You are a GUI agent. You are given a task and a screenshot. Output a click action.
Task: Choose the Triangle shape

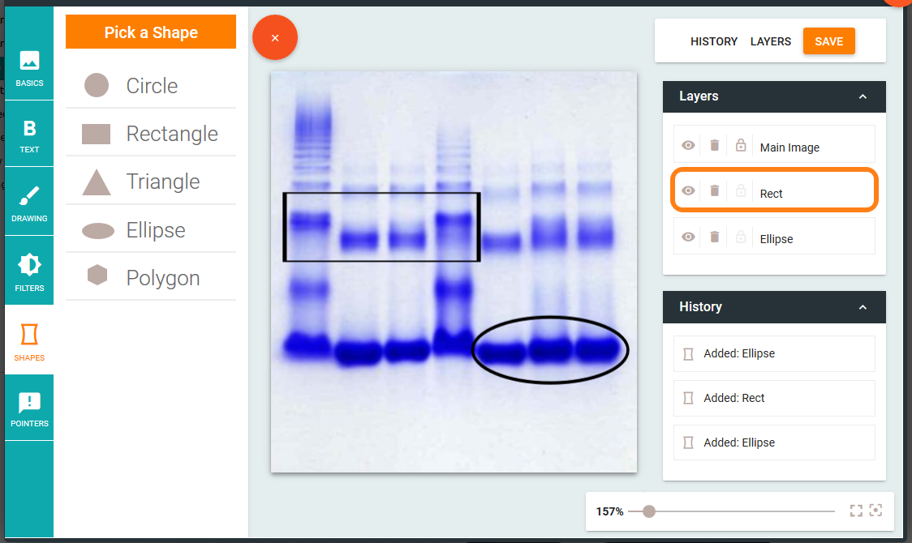(151, 182)
